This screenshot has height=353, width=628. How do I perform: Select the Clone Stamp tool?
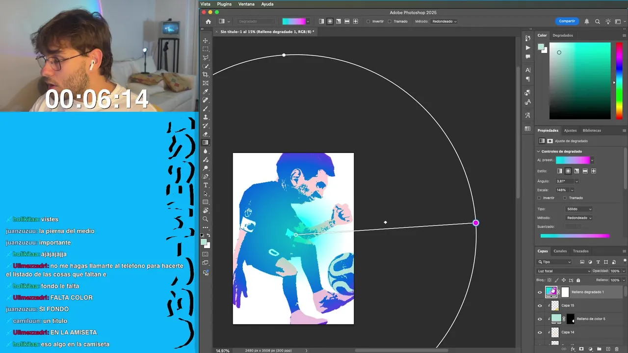click(x=206, y=117)
